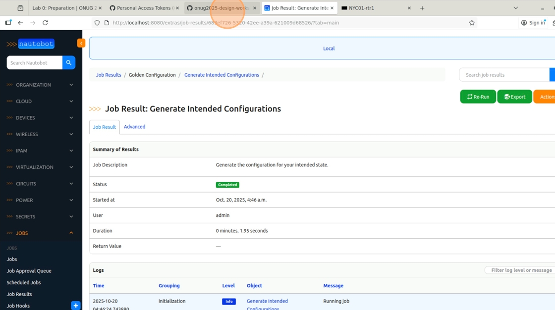Collapse the JOBS sidebar section
Image resolution: width=555 pixels, height=310 pixels.
(41, 233)
